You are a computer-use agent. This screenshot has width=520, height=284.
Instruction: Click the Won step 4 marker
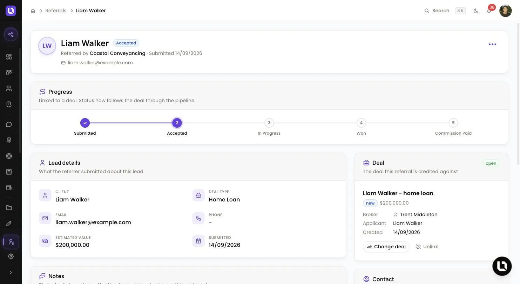pyautogui.click(x=361, y=123)
